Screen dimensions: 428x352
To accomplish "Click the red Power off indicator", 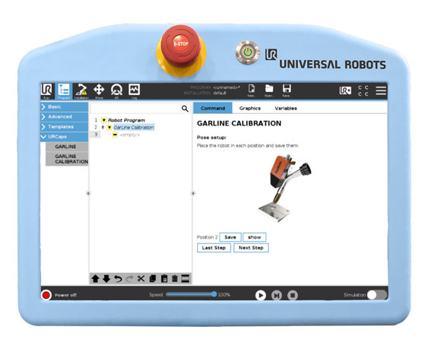I will coord(46,295).
